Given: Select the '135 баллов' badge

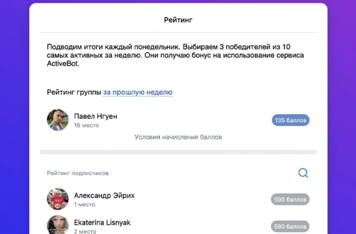Looking at the screenshot, I should click(291, 120).
